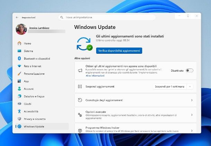The height and width of the screenshot is (146, 211).
Task: Click Jessica Lambiase account name
Action: 39,28
